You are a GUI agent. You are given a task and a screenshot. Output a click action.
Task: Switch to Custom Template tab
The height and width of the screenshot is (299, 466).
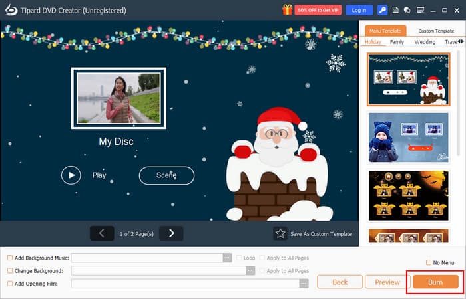point(435,31)
